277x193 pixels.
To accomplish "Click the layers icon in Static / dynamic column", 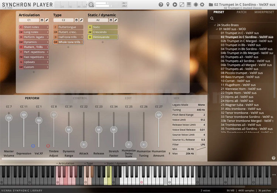I will click(111, 20).
